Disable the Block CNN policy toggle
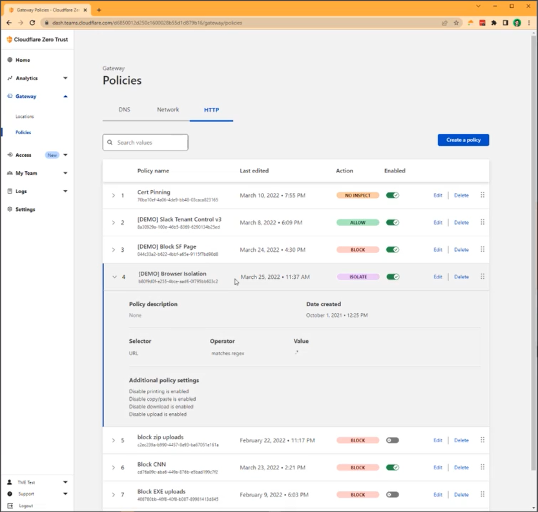The width and height of the screenshot is (538, 512). coord(393,467)
